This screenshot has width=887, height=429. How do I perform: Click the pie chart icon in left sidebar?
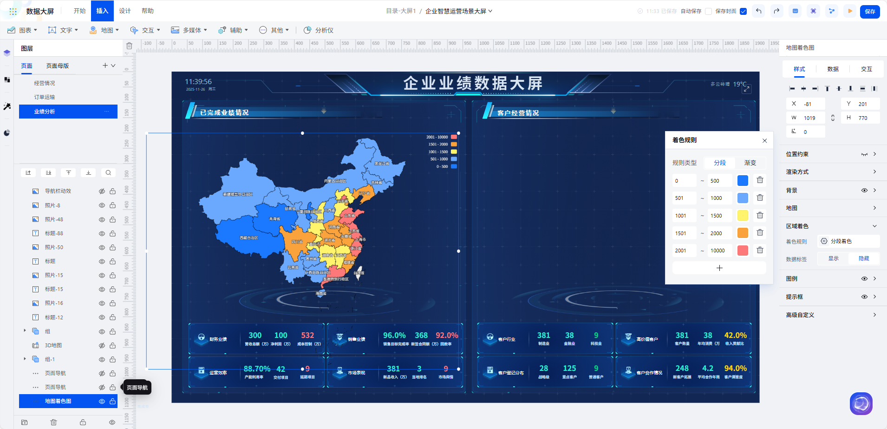click(7, 133)
